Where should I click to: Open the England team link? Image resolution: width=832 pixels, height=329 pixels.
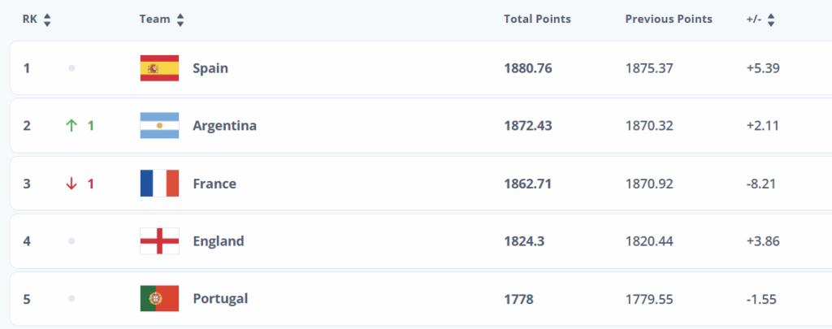click(219, 241)
